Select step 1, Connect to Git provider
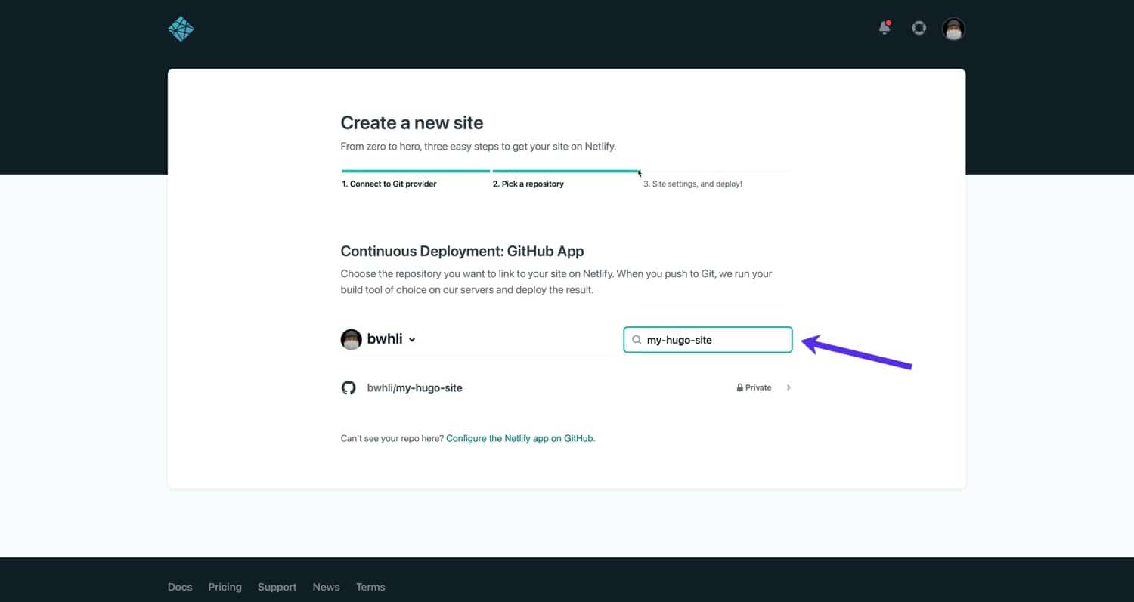This screenshot has height=602, width=1134. point(389,184)
